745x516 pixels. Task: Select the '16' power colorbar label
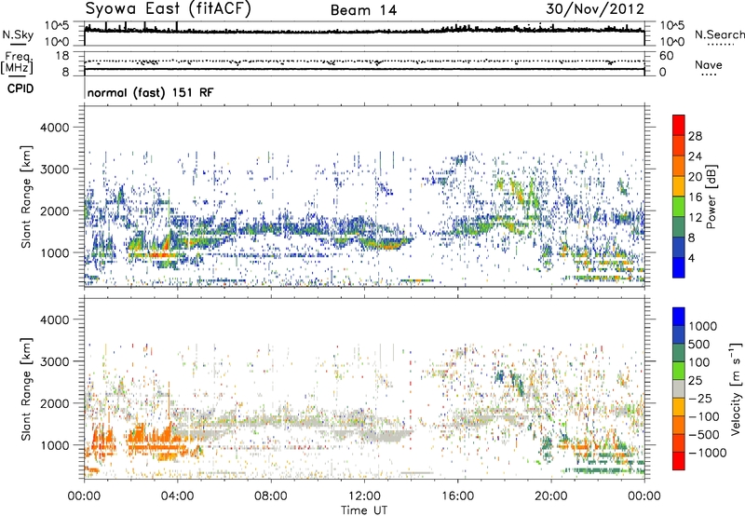click(x=695, y=197)
